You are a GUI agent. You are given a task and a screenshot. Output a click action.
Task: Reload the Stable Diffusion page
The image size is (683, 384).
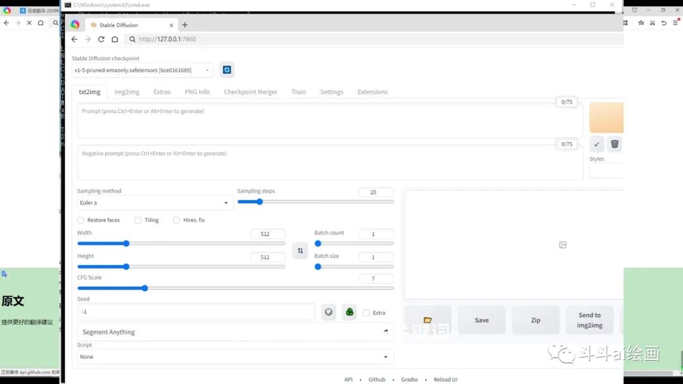tap(101, 39)
